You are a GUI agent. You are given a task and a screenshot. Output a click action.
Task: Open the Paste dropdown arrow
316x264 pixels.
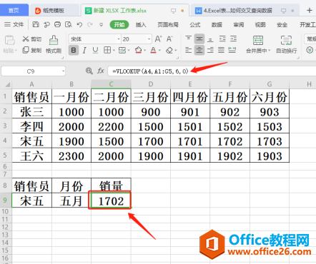click(x=16, y=51)
